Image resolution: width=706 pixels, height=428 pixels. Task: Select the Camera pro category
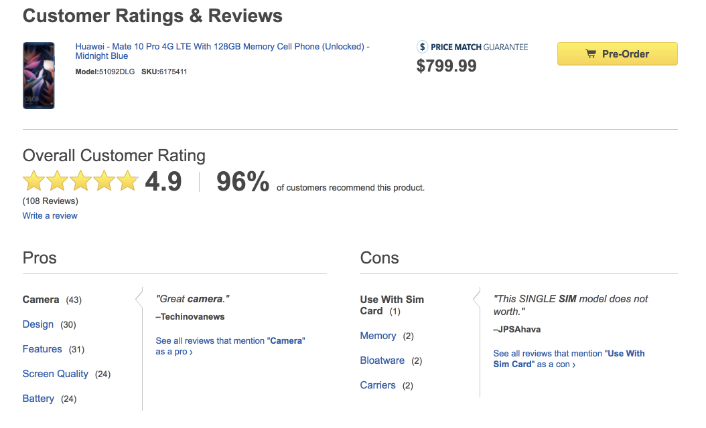[41, 300]
